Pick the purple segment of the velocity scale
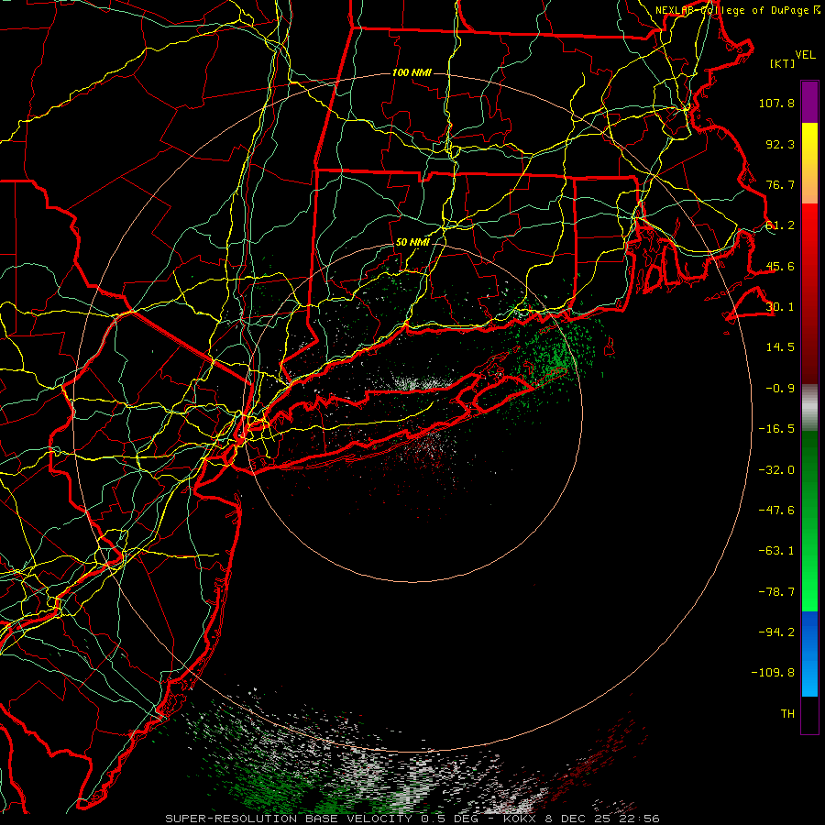 click(x=809, y=102)
